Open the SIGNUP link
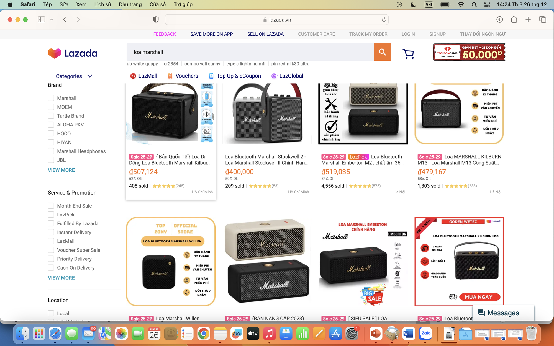Image resolution: width=554 pixels, height=346 pixels. pos(437,34)
